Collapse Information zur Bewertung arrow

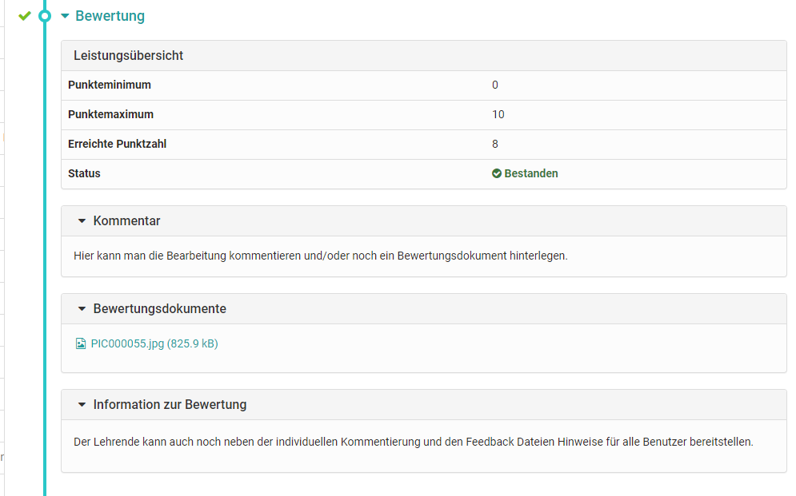click(x=82, y=404)
